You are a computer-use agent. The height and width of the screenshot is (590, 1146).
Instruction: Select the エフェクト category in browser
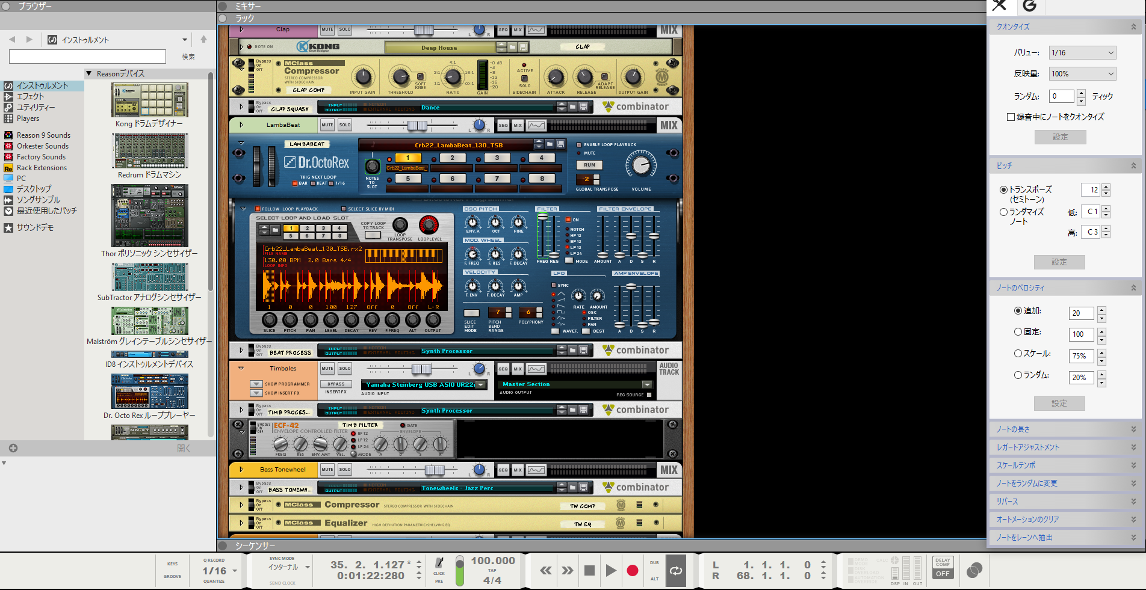coord(30,96)
